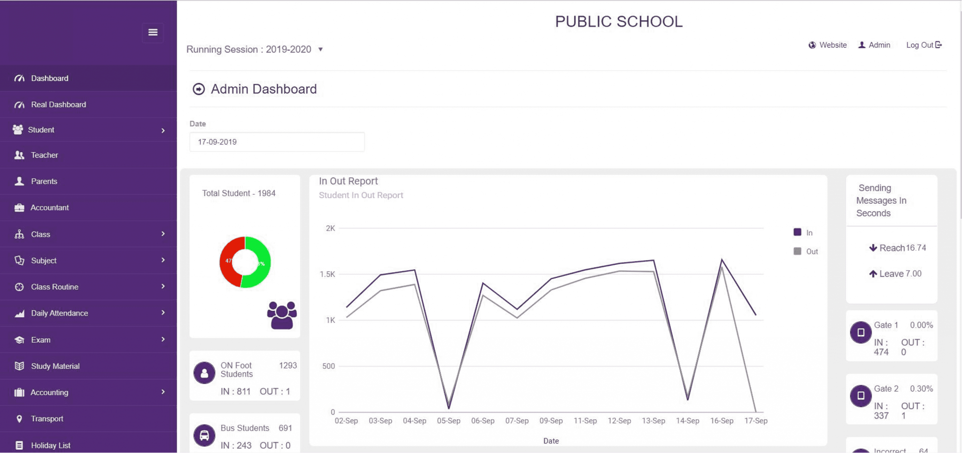The height and width of the screenshot is (453, 962).
Task: Open the Holiday List menu item
Action: (50, 445)
